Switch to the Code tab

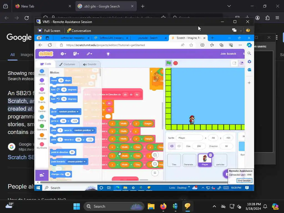click(x=46, y=64)
